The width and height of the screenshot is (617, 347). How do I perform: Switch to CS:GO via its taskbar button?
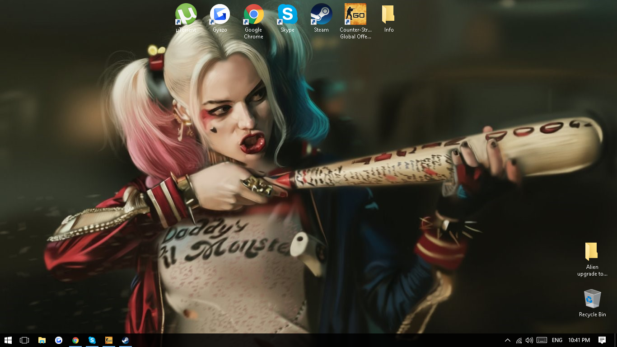(109, 340)
